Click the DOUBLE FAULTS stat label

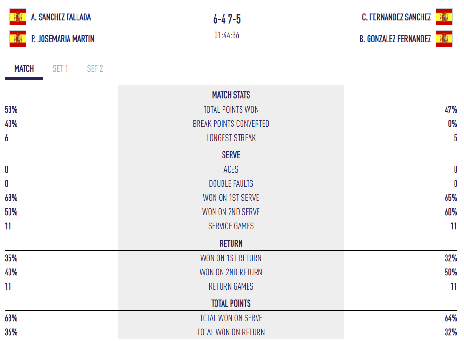[x=231, y=183]
